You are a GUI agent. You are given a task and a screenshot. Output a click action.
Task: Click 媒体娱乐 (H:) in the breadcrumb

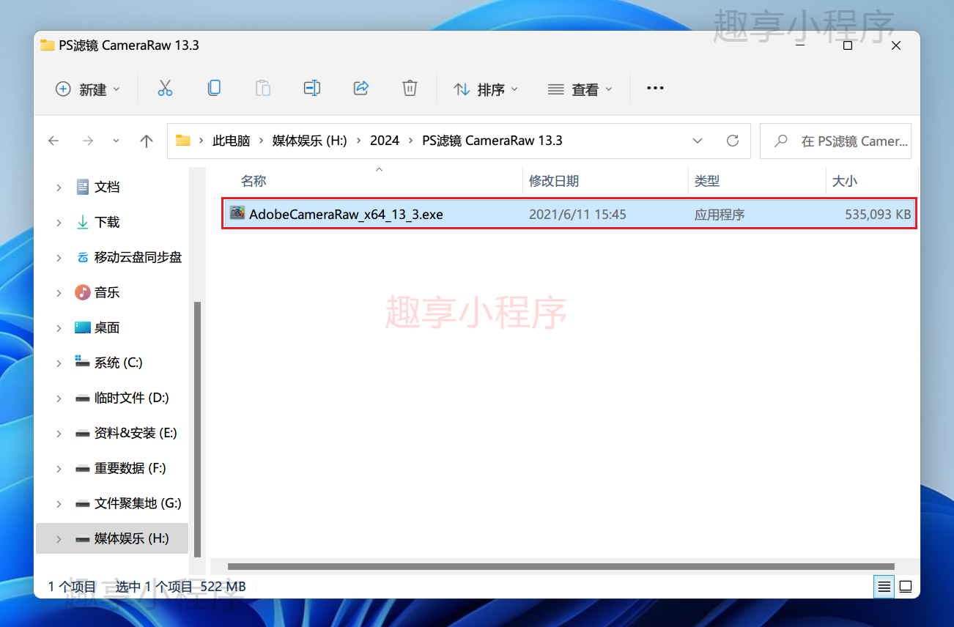click(x=309, y=141)
